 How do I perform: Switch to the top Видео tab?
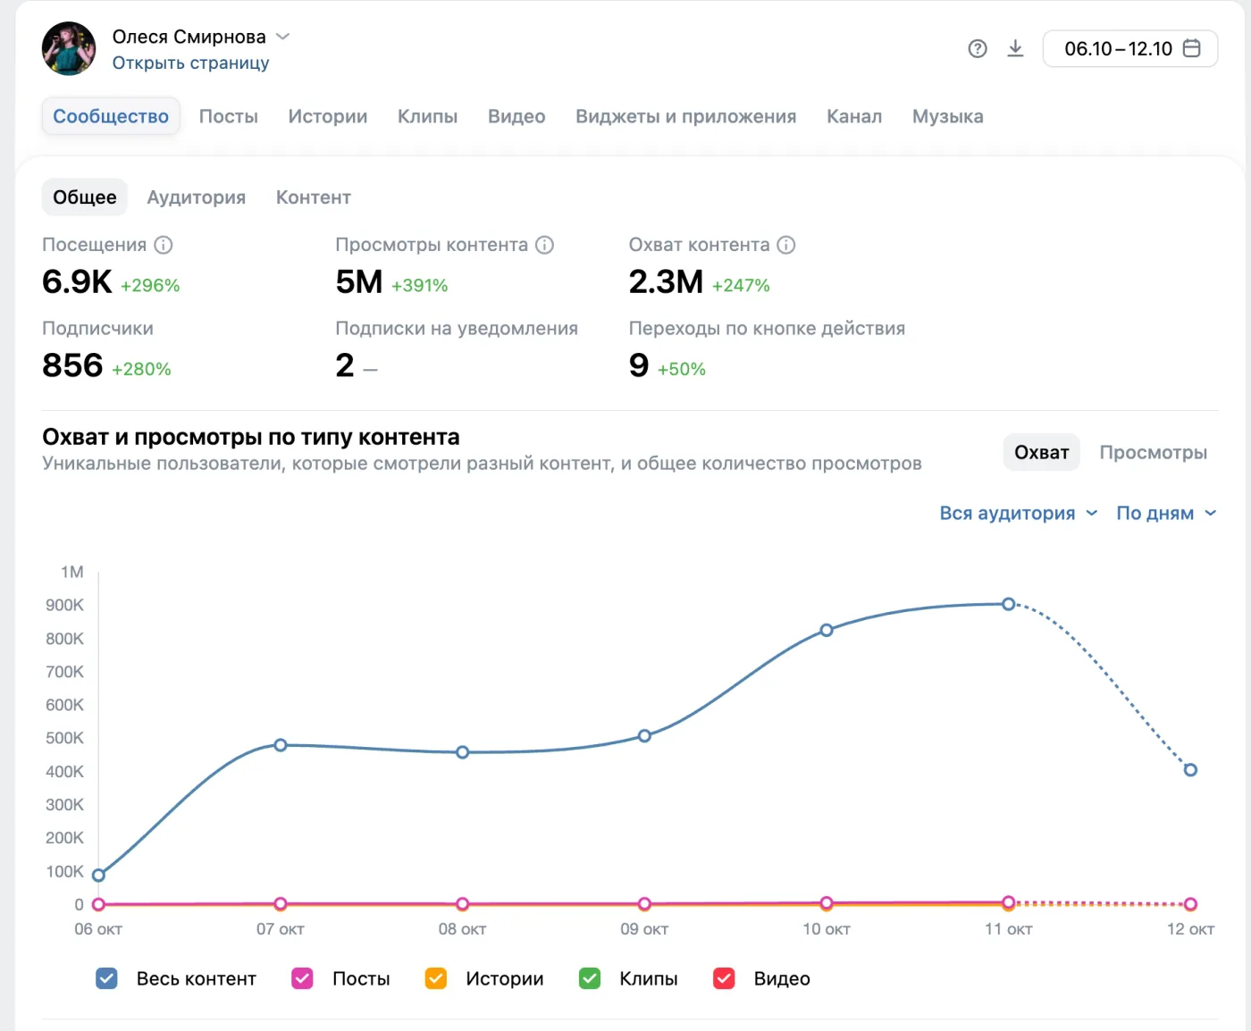click(x=516, y=116)
